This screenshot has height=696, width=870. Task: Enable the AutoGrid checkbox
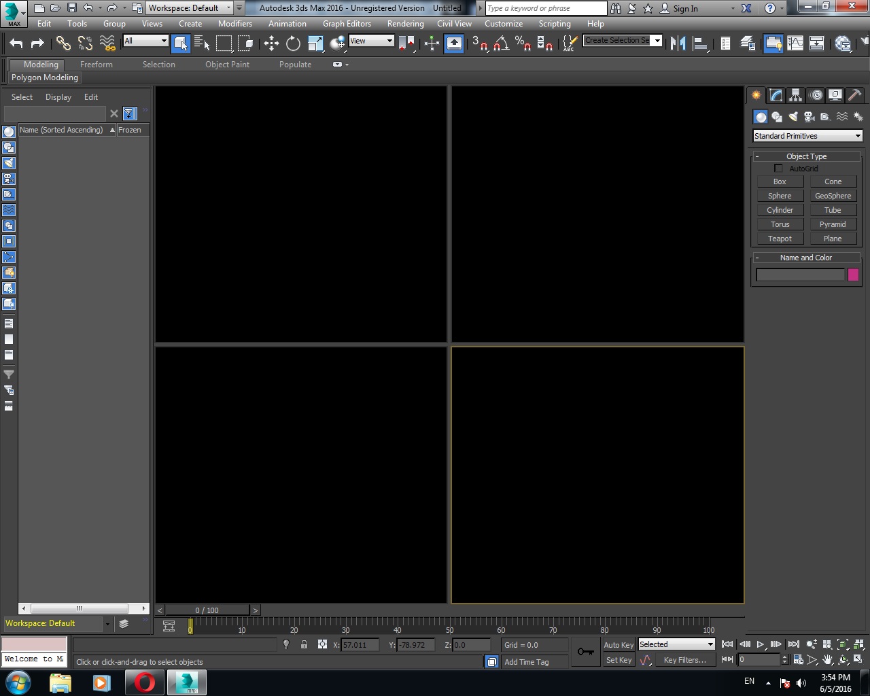[x=778, y=169]
